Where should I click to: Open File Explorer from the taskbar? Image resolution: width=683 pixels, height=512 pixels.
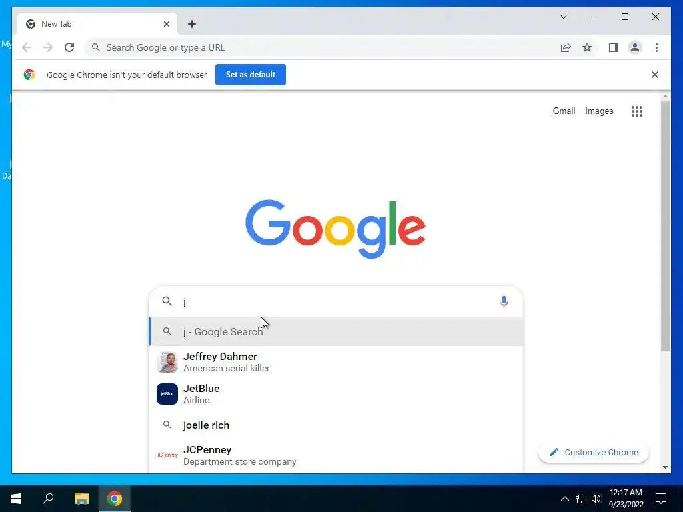pyautogui.click(x=81, y=499)
